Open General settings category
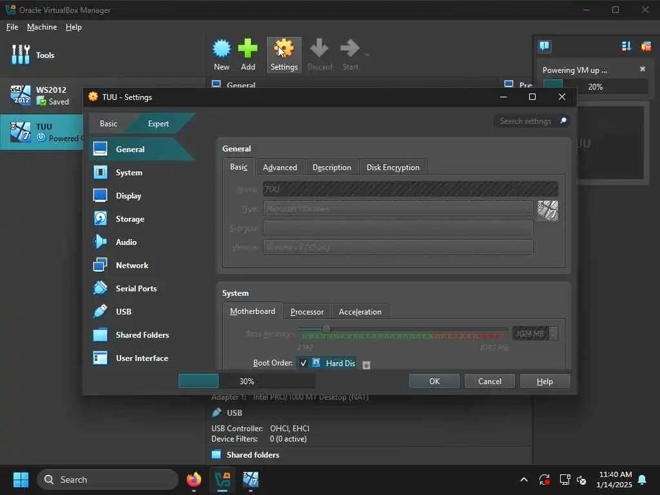 [x=142, y=149]
